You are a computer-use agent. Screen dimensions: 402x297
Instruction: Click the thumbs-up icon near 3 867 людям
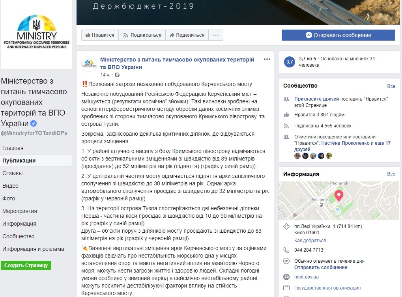pyautogui.click(x=286, y=114)
